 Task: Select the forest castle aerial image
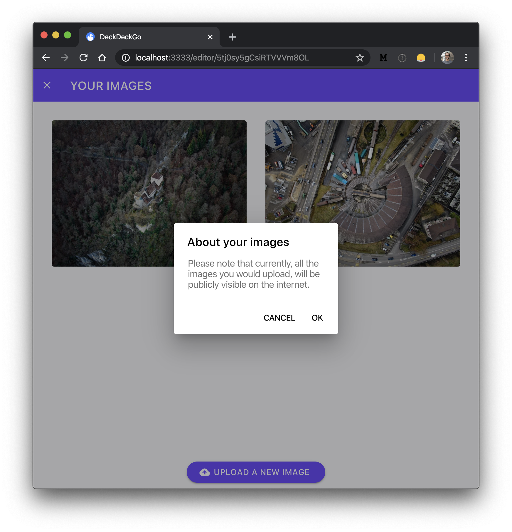pos(149,193)
